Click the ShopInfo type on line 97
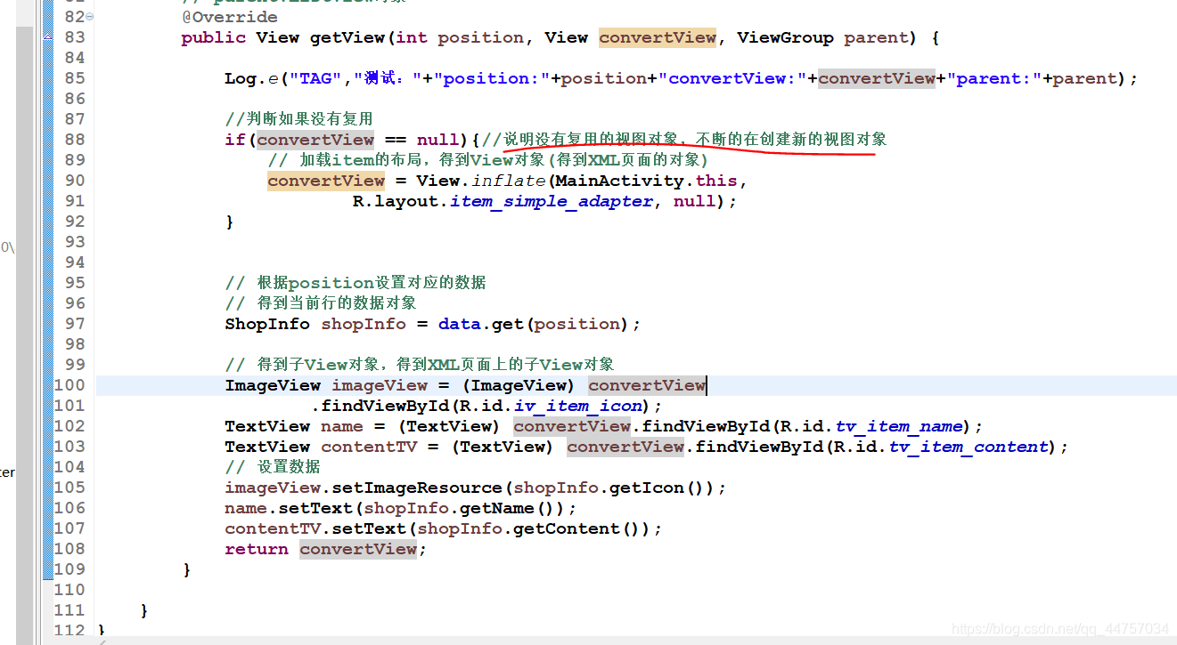This screenshot has height=645, width=1177. point(267,324)
